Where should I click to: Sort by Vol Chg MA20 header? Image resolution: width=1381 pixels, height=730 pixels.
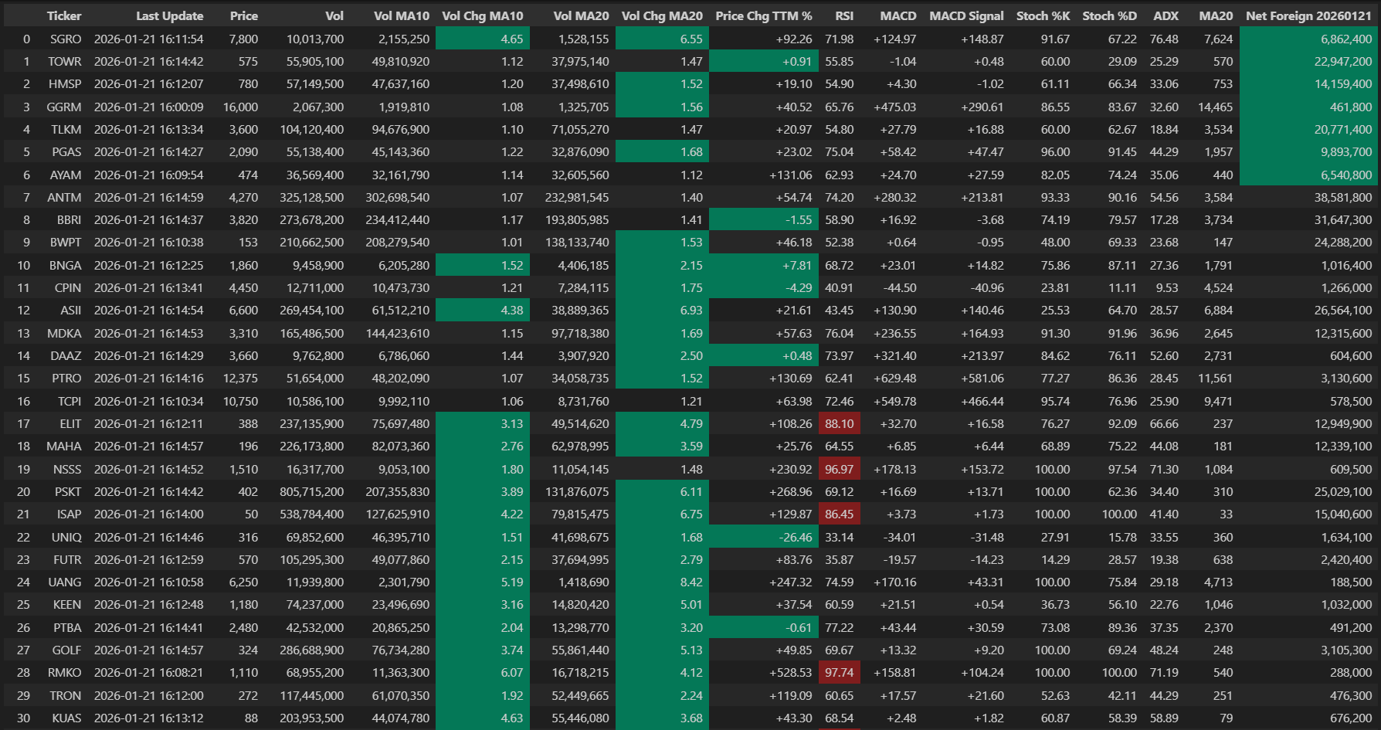(x=662, y=15)
